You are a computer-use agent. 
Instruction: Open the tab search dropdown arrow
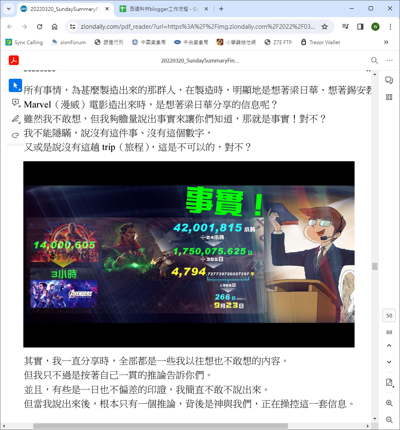(x=9, y=9)
